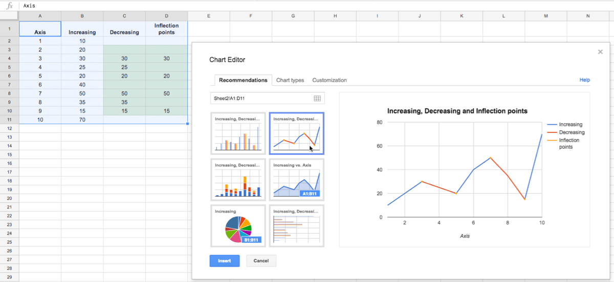The height and width of the screenshot is (282, 614).
Task: Click cell B11 containing 70
Action: (82, 120)
